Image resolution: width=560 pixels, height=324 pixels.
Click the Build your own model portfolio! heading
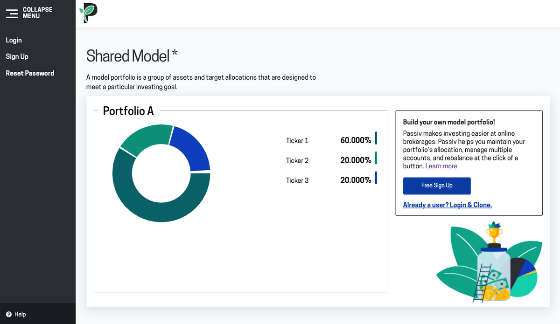pos(449,122)
